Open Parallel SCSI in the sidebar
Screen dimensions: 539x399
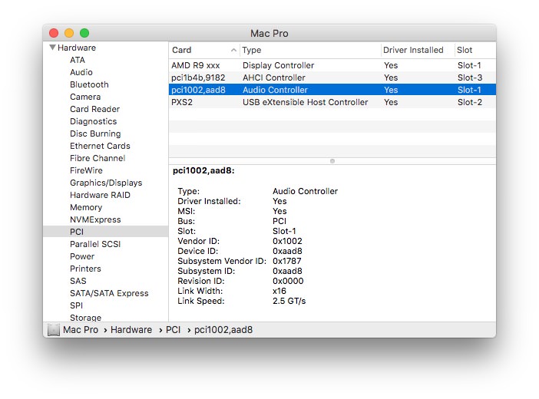pos(95,244)
